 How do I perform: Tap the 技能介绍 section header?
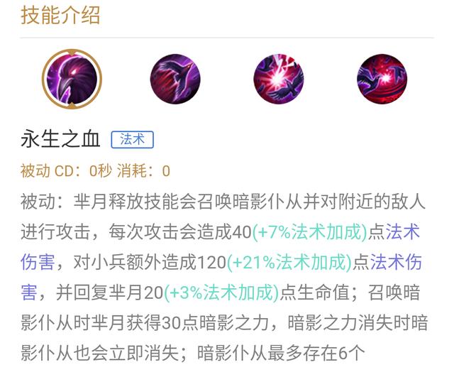tap(60, 16)
